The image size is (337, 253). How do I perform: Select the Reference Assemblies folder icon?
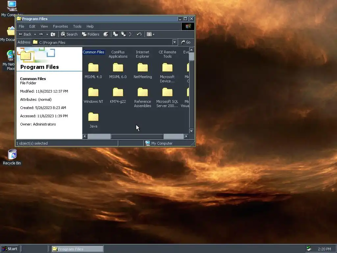(143, 92)
